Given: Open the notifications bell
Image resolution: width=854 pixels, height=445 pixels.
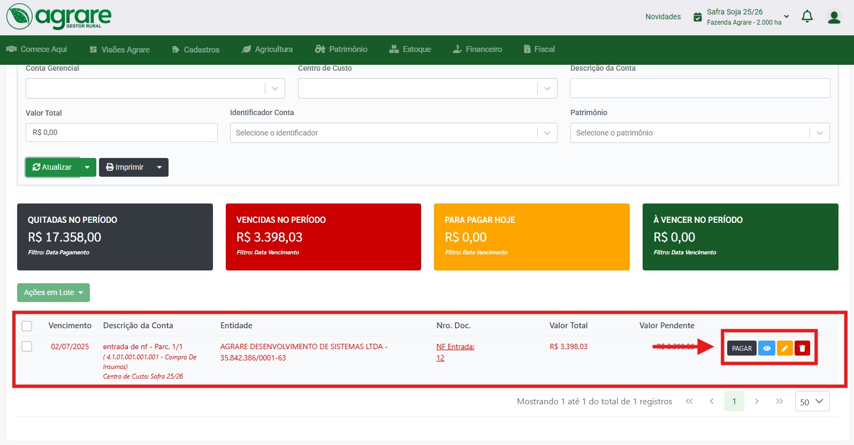Looking at the screenshot, I should (x=807, y=17).
